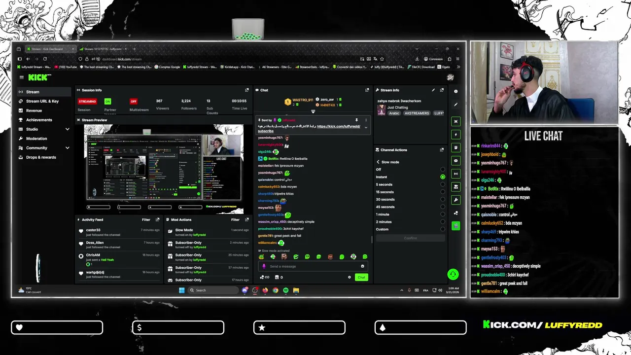Click the Connexion button in browser

pos(433,59)
